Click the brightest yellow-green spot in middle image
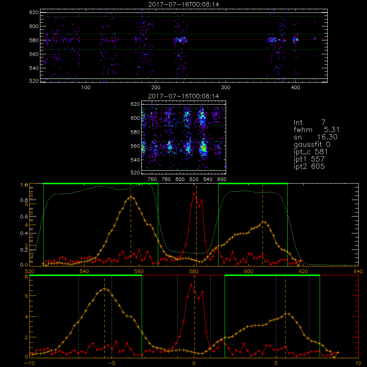 [x=204, y=148]
